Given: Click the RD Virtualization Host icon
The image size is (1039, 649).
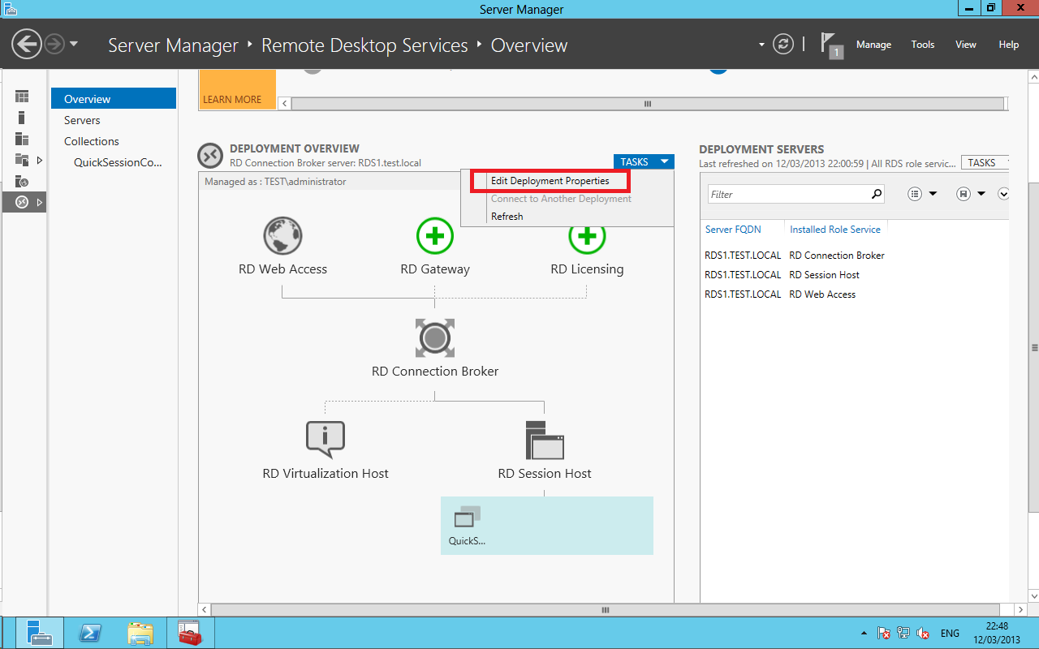Looking at the screenshot, I should [x=325, y=441].
